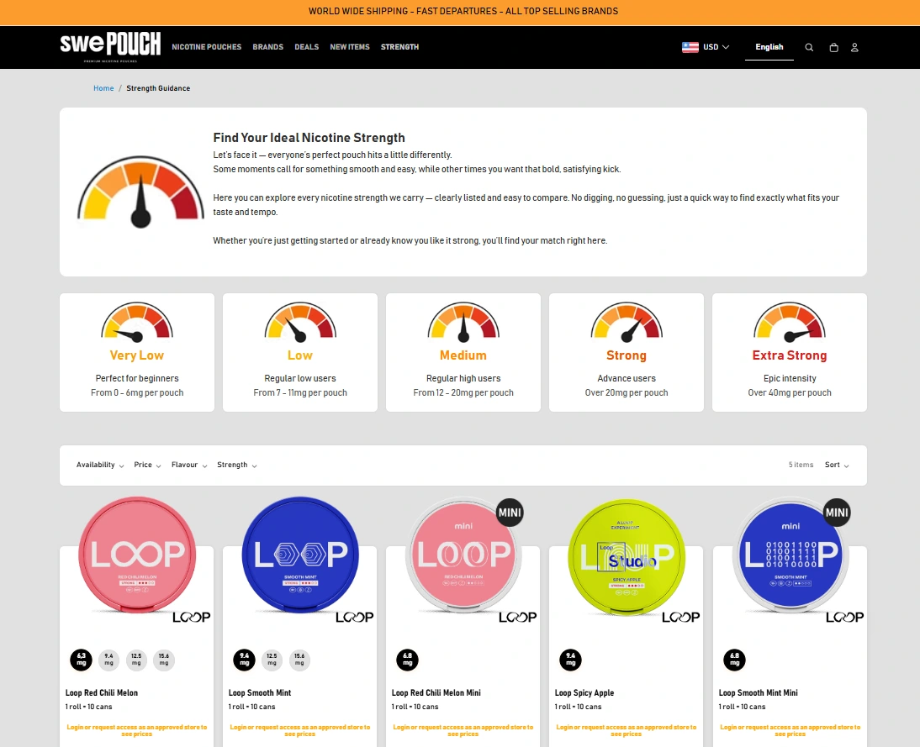Click the MINI badge on Smooth Mint Mini
The image size is (920, 747).
coord(838,513)
